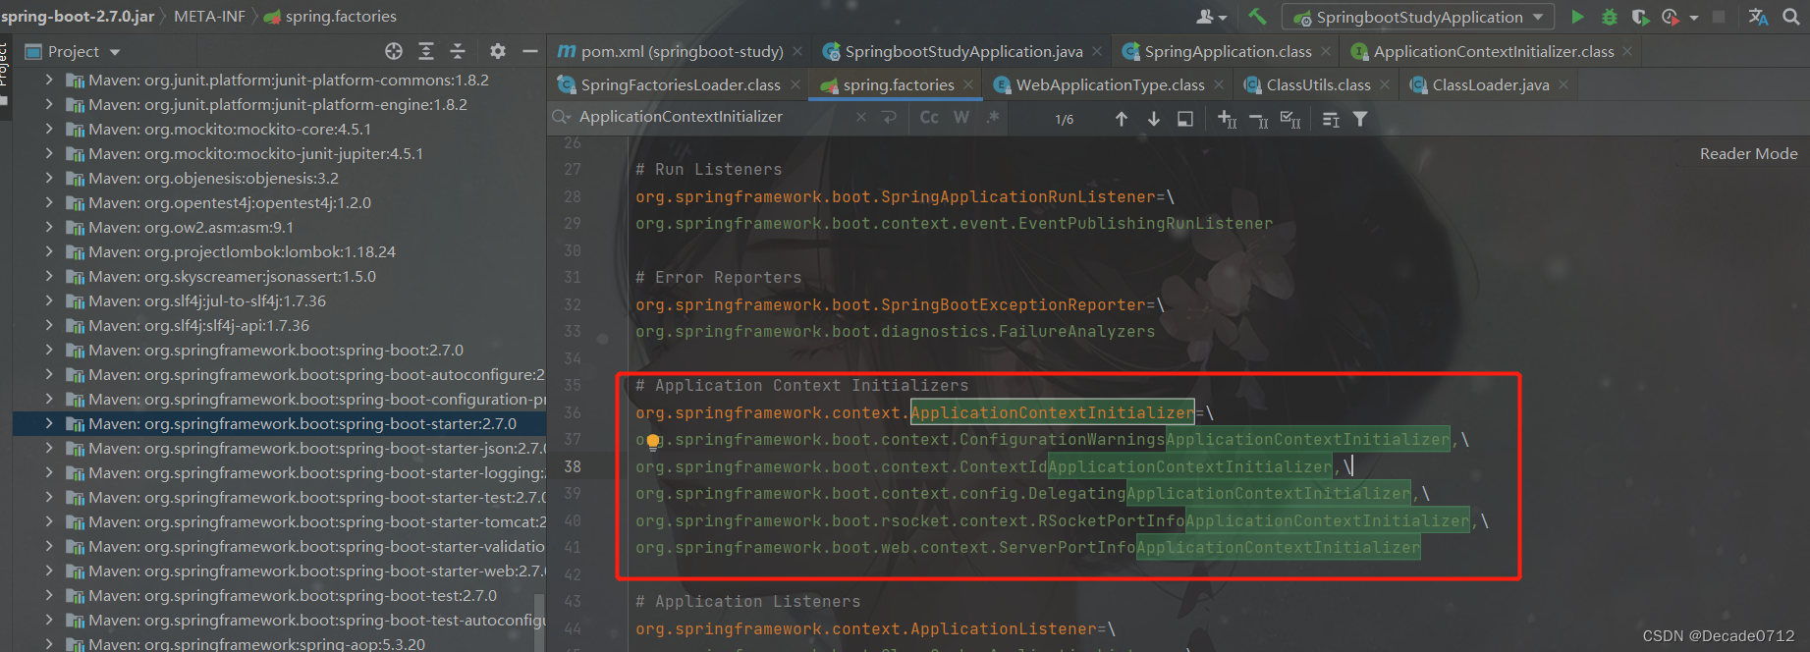Open search history magnifier dropdown
The height and width of the screenshot is (652, 1810).
pos(562,117)
